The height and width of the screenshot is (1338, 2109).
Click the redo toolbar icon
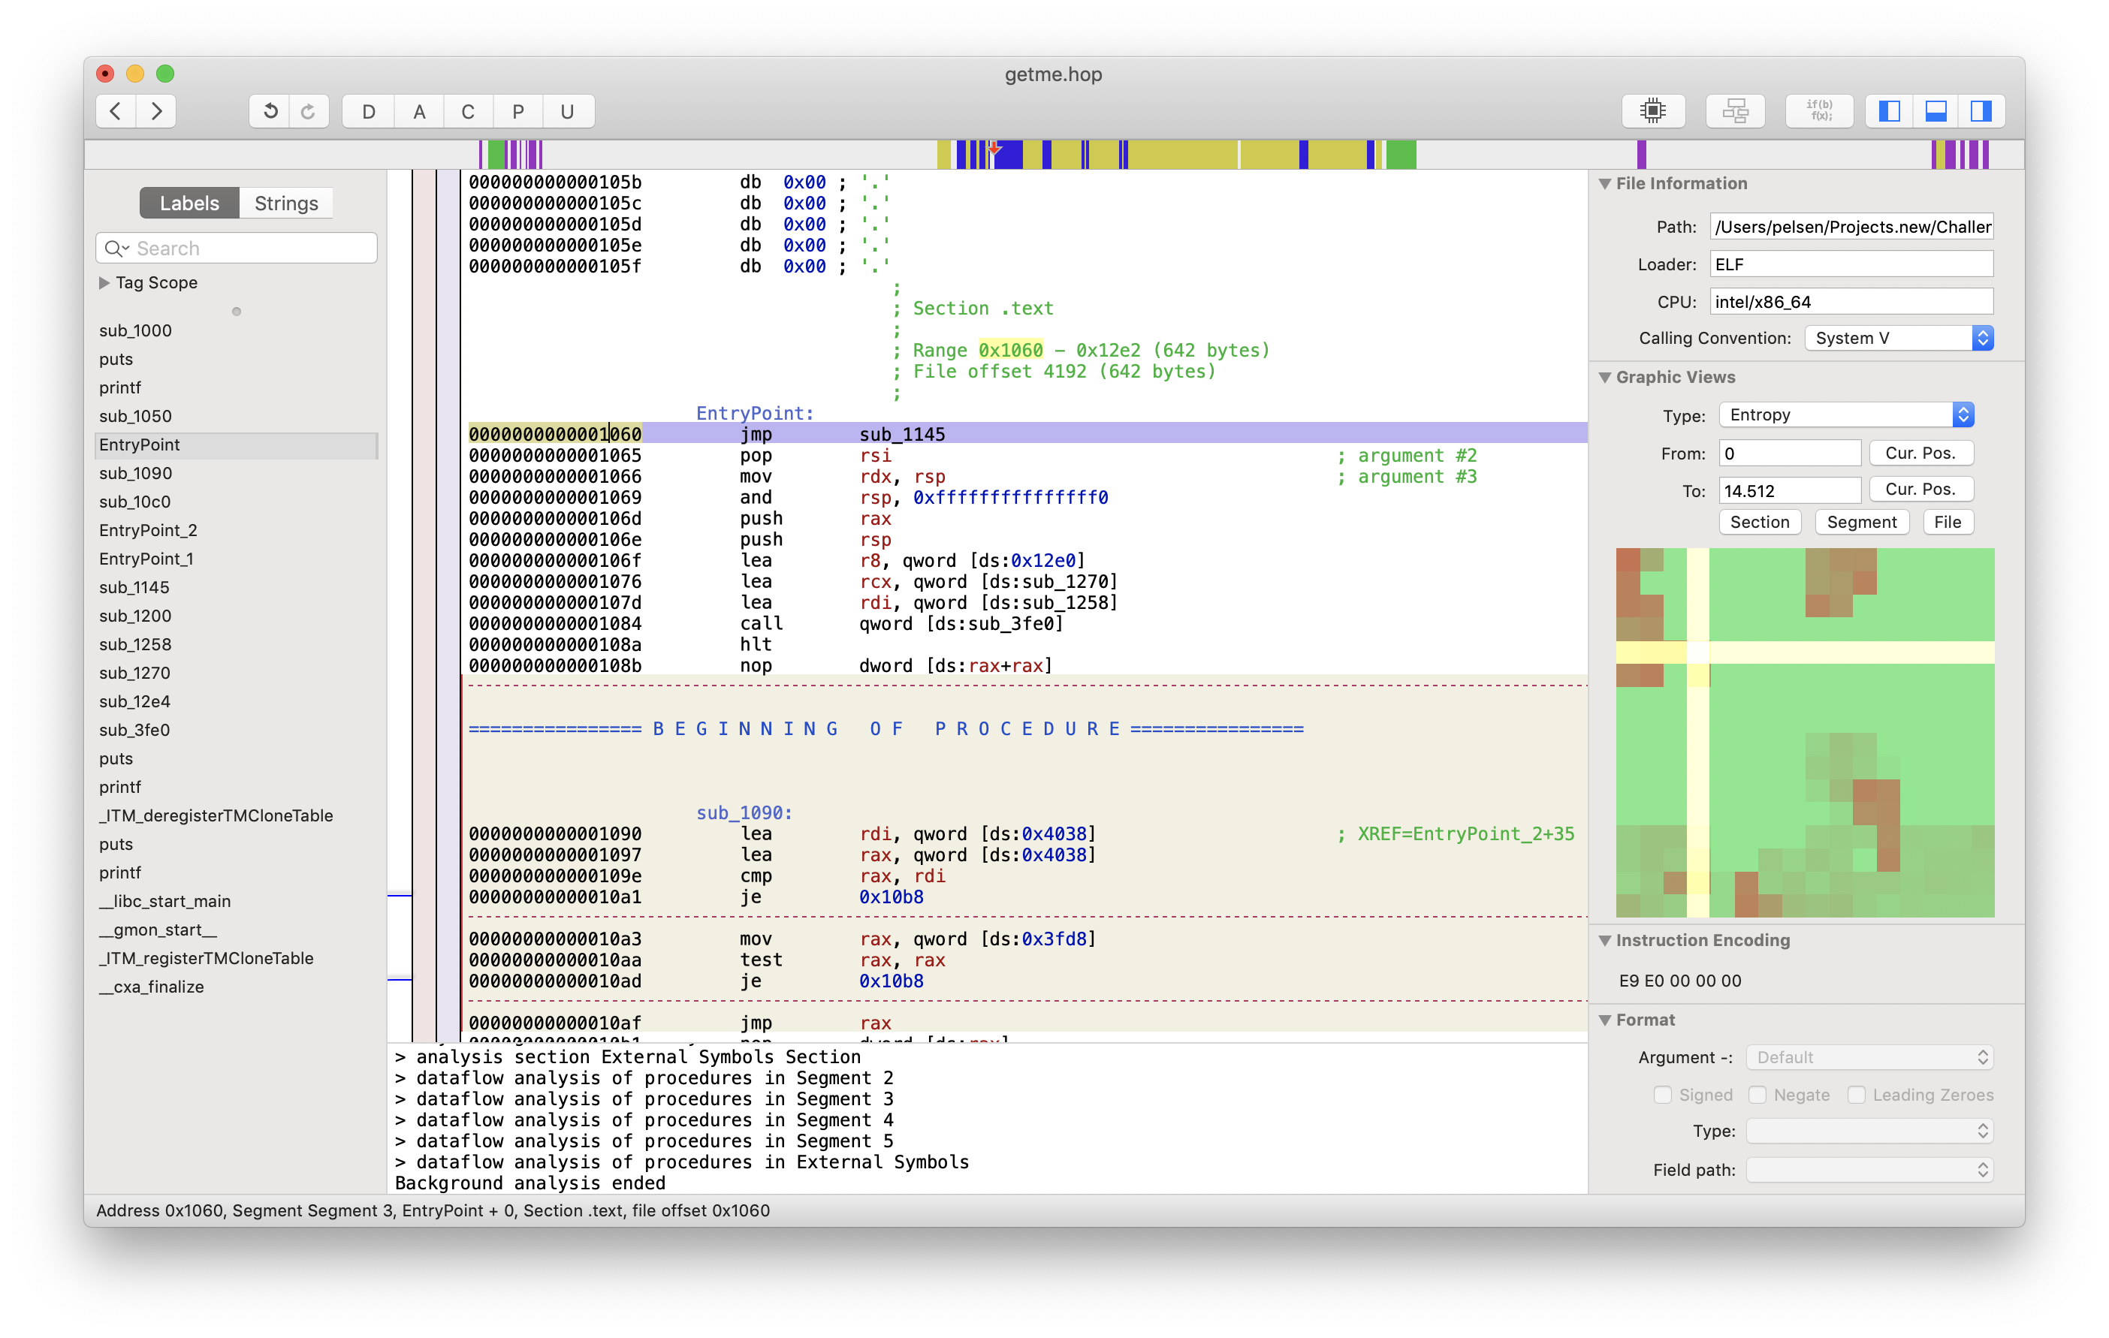[x=308, y=111]
